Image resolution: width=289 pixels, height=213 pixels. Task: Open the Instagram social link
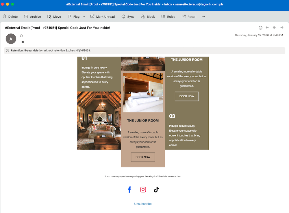point(143,190)
